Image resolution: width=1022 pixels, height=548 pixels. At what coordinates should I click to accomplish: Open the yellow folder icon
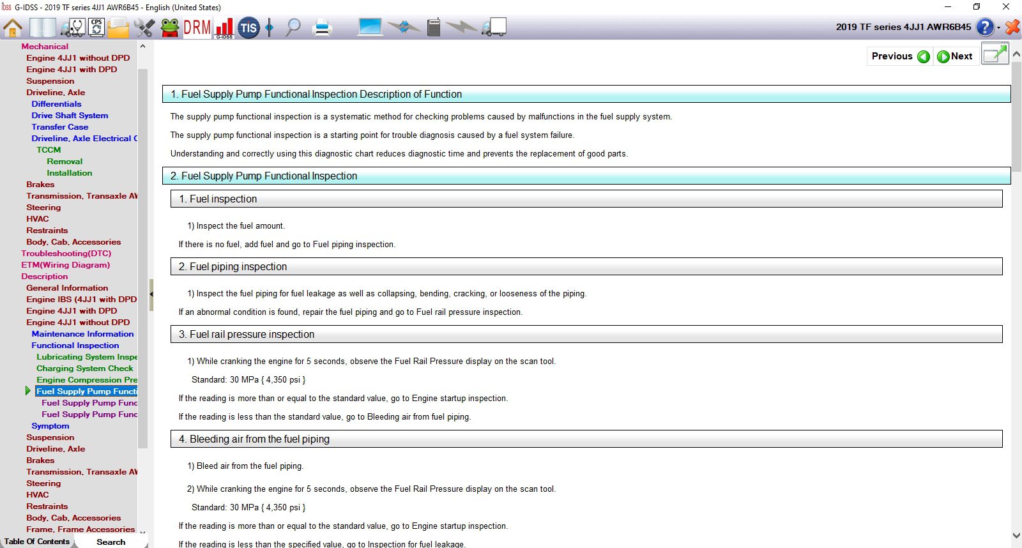pos(119,27)
